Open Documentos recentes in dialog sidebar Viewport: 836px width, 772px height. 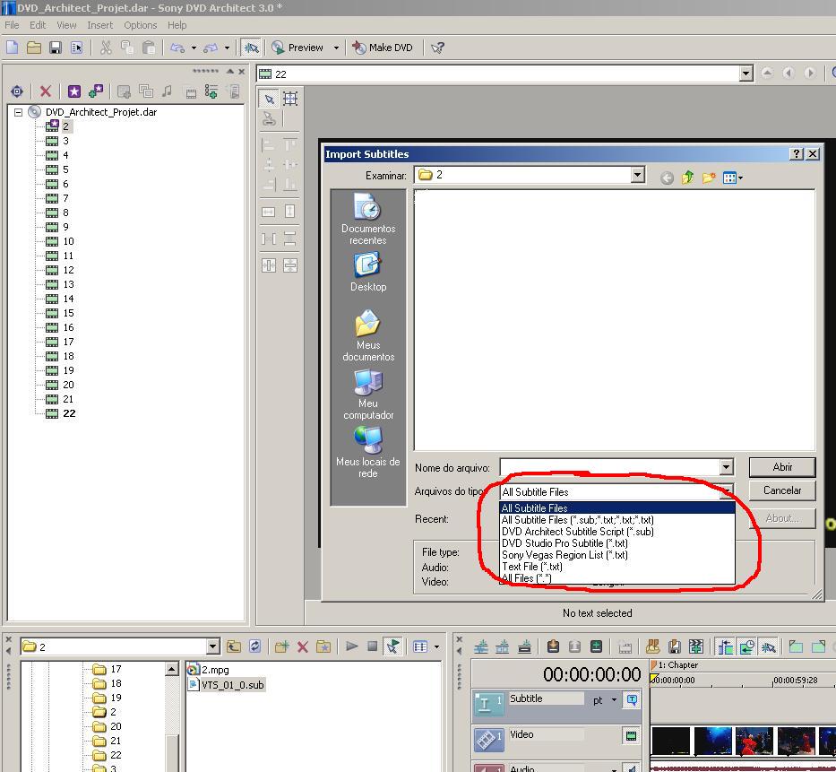[x=368, y=220]
